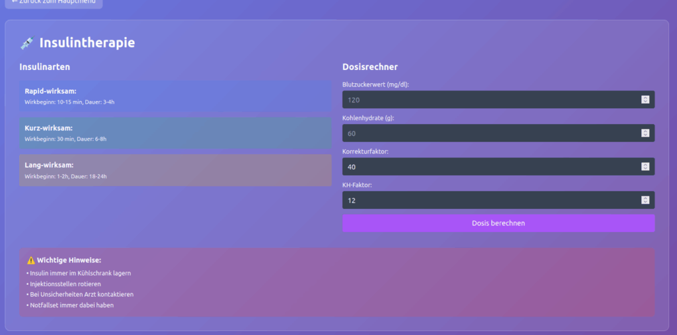Select the Rapid-wirksam insulin card
The width and height of the screenshot is (677, 335).
point(175,96)
